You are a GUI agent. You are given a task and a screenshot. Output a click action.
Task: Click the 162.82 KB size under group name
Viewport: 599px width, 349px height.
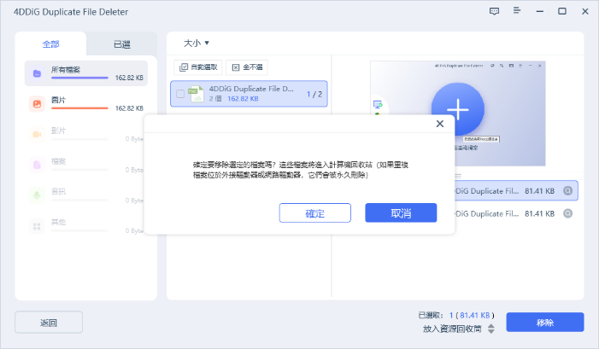[243, 99]
